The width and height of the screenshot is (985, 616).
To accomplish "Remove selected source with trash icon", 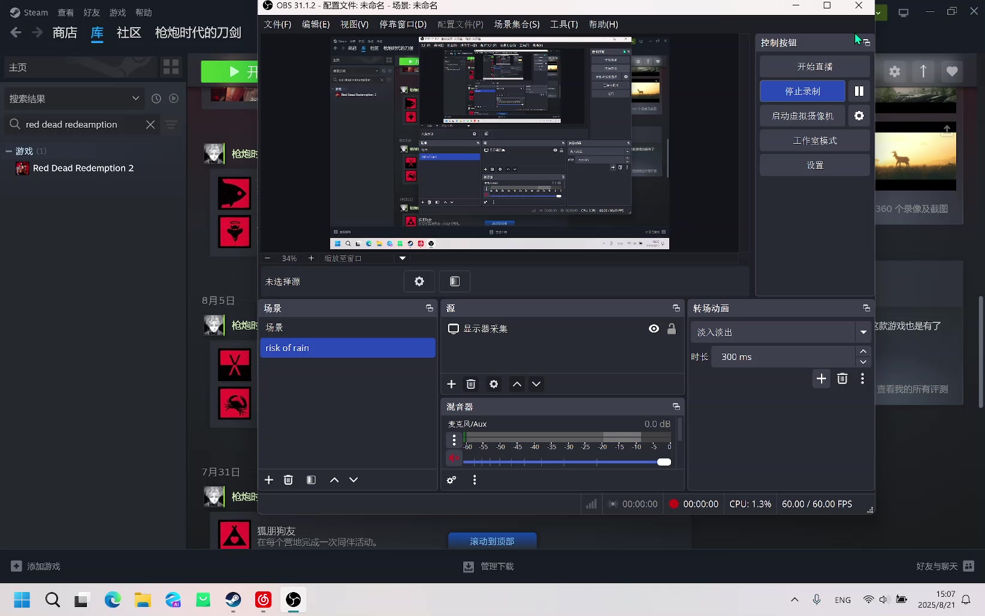I will [x=471, y=384].
